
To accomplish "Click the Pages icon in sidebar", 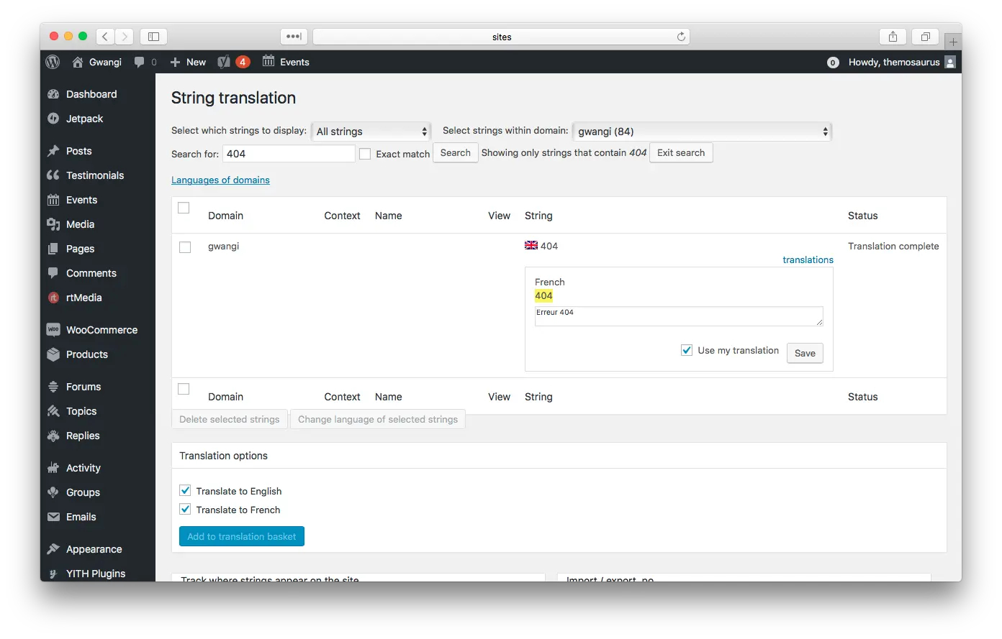I will coord(53,249).
